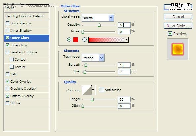Click the Size slider handle
The height and width of the screenshot is (136, 196).
click(85, 72)
